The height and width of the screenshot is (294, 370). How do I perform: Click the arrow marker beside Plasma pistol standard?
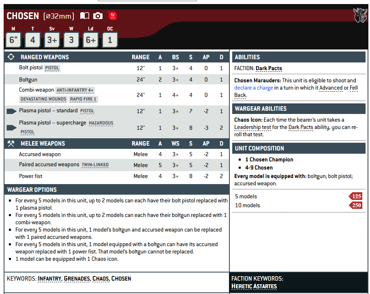point(11,111)
